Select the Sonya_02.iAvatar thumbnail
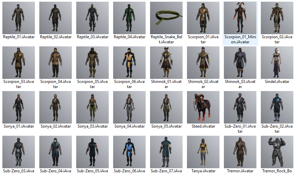Image resolution: width=294 pixels, height=175 pixels. (56, 107)
